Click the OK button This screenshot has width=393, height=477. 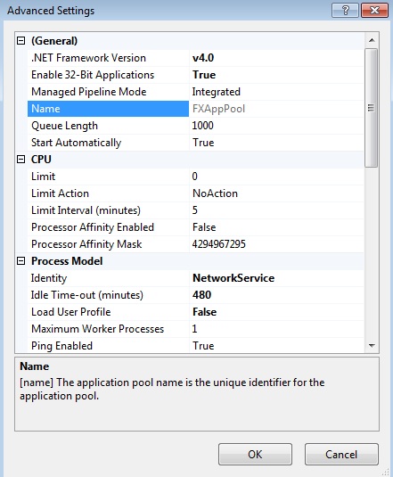[255, 454]
